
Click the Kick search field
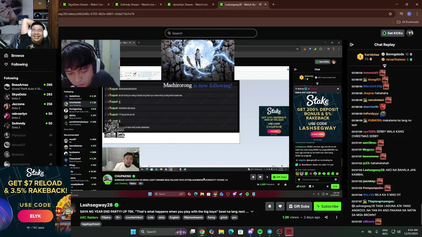pos(211,33)
